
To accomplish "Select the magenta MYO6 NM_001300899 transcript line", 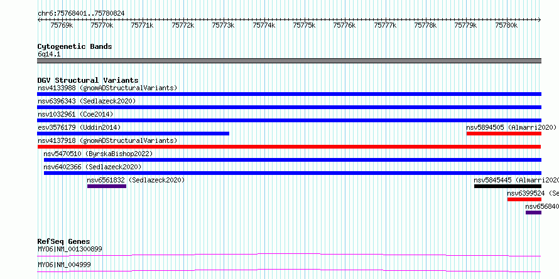I will coord(289,255).
